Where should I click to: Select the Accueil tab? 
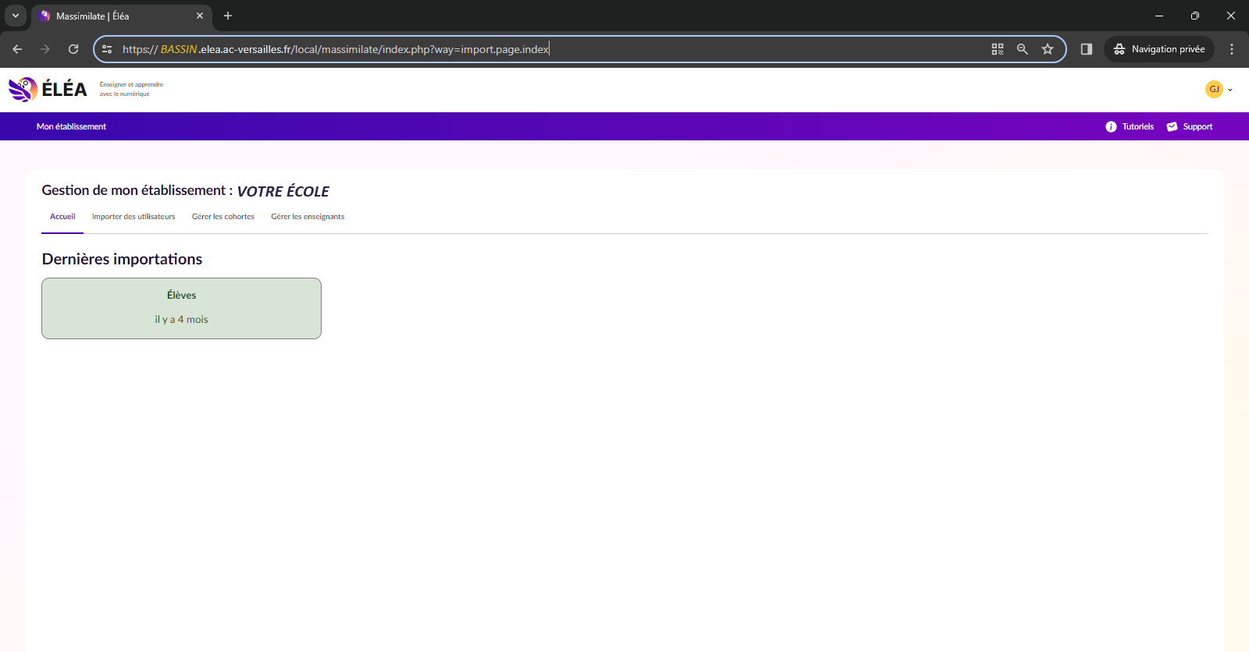pyautogui.click(x=62, y=217)
